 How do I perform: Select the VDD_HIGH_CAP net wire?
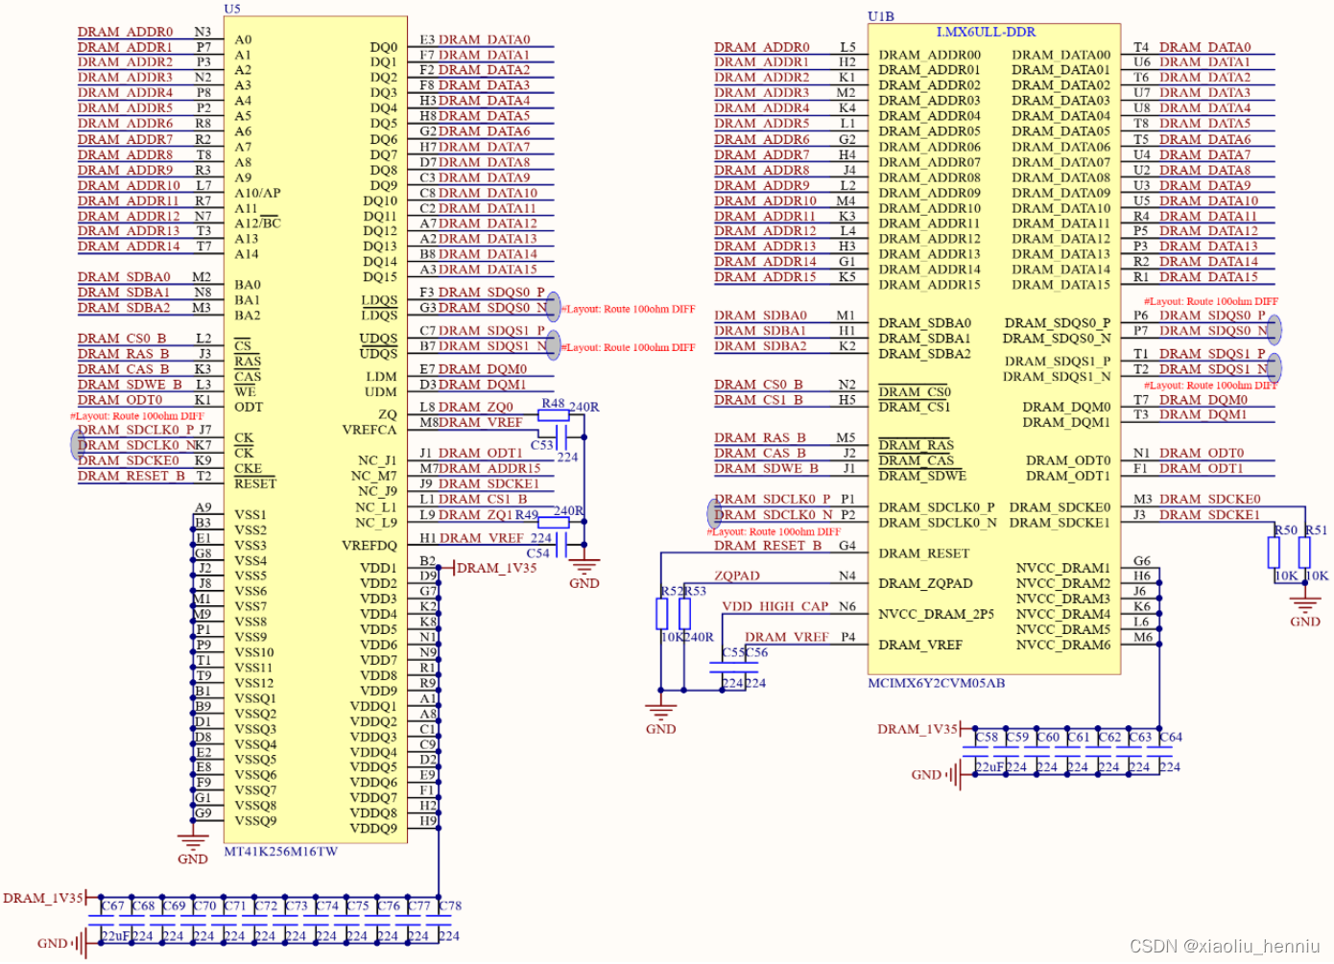click(x=798, y=606)
